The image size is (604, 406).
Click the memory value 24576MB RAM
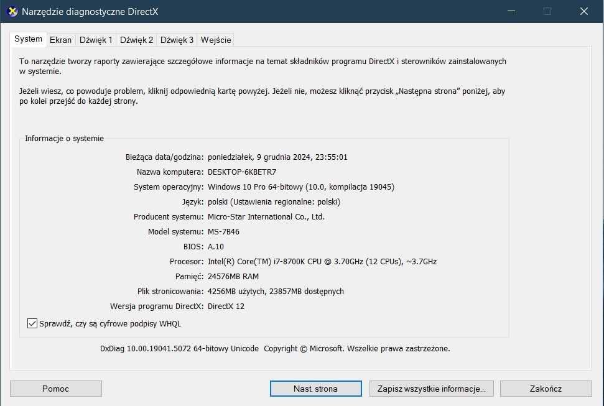[x=233, y=277]
